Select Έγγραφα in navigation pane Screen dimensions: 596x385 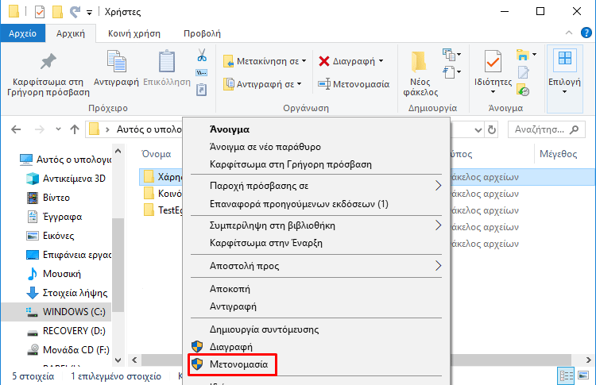(x=55, y=217)
